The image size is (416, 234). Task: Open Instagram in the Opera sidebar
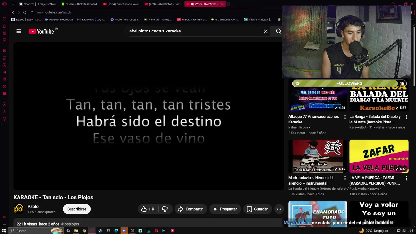click(5, 79)
